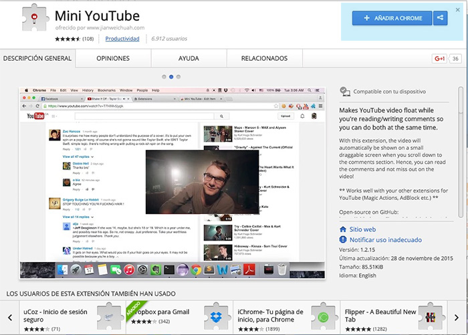Click the Dropbox puzzle-piece icon
Viewport: 468px width, 335px height.
217,316
